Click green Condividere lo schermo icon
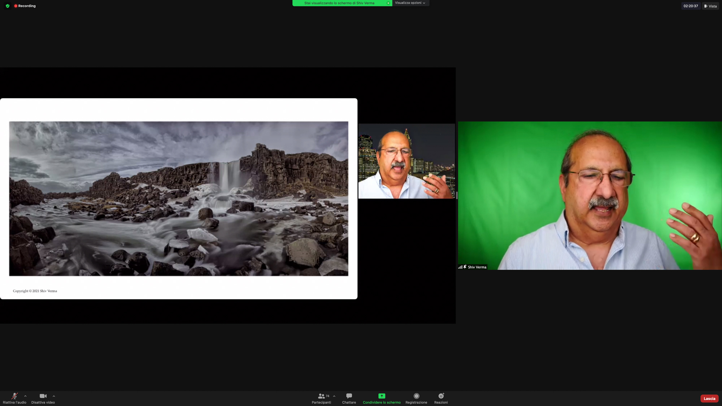The image size is (722, 406). pos(382,396)
